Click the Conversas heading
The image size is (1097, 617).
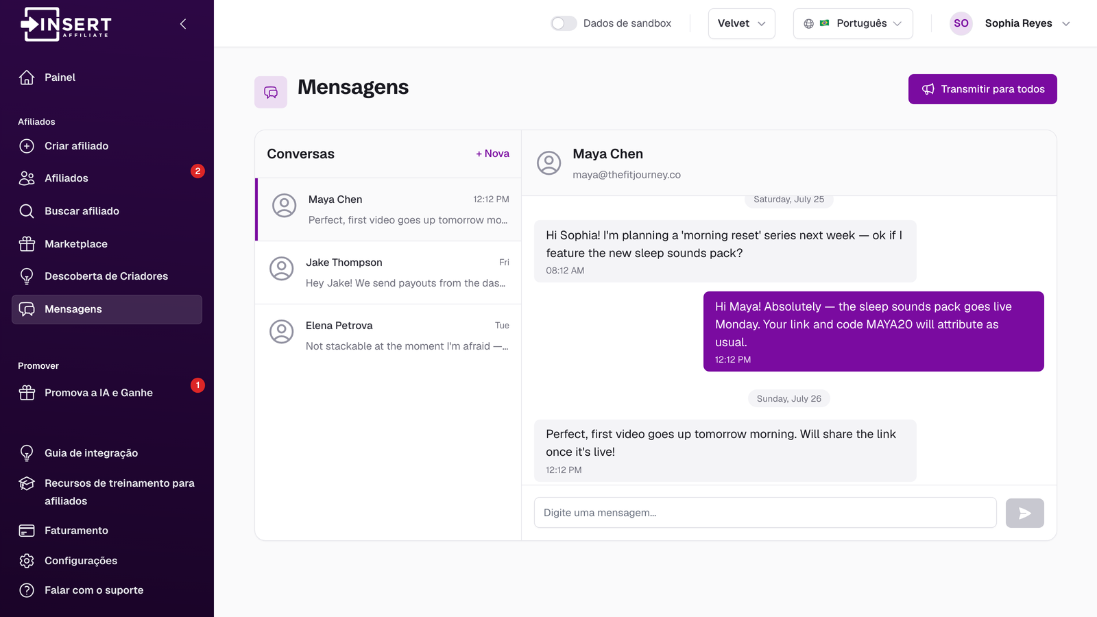(301, 154)
